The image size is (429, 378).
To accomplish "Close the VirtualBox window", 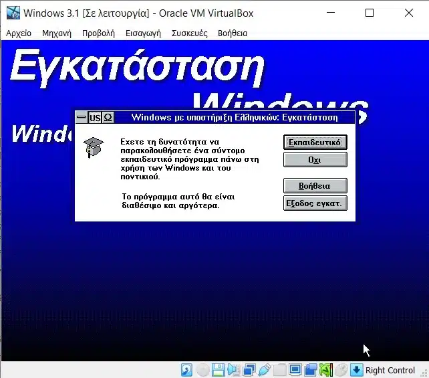I will click(409, 13).
